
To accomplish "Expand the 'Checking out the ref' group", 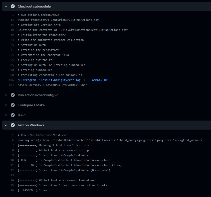I will point(19,60).
